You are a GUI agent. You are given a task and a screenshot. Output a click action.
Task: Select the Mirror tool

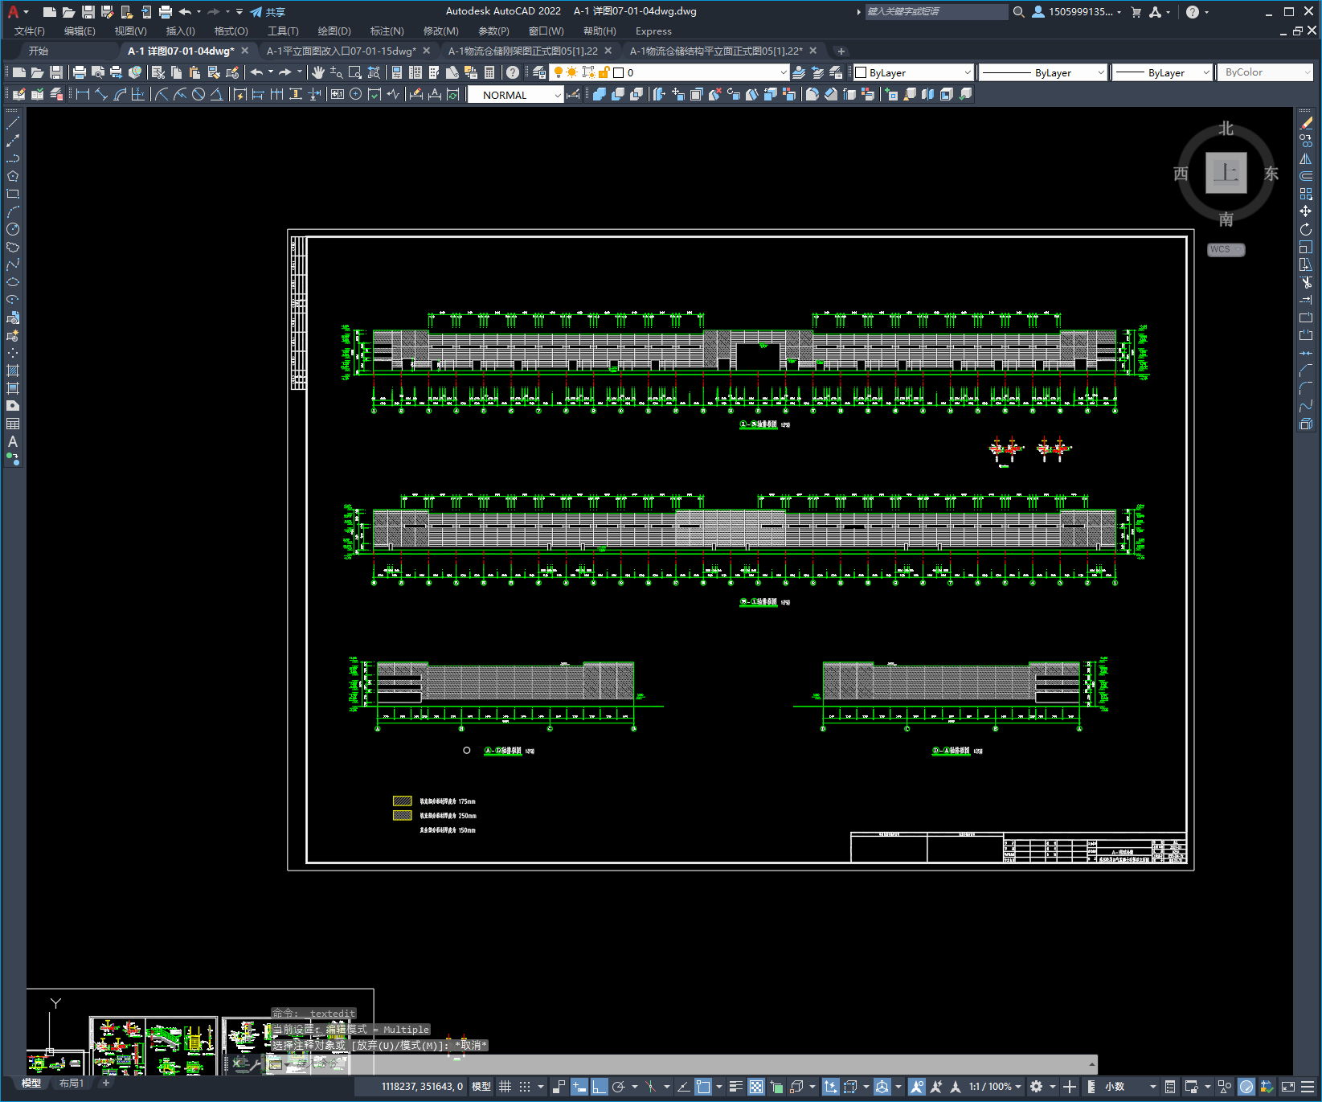(x=1306, y=158)
